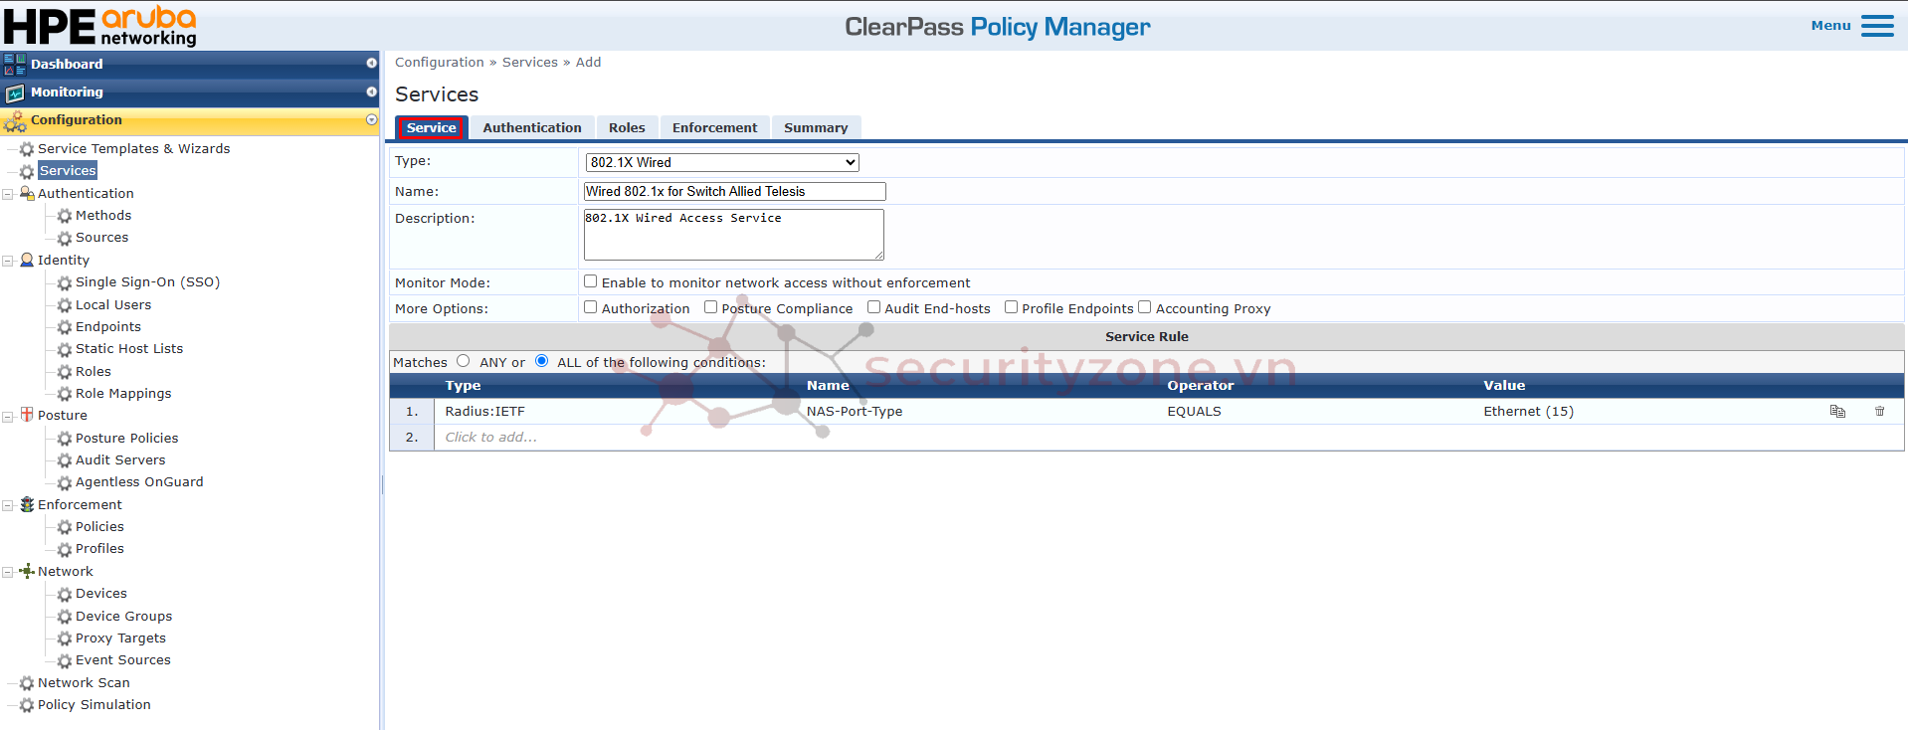Collapse the Network tree node
The image size is (1908, 730).
point(8,572)
